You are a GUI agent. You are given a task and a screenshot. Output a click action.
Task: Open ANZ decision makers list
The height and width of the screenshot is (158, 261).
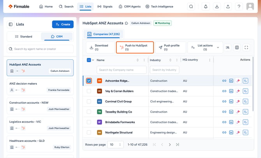click(40, 87)
